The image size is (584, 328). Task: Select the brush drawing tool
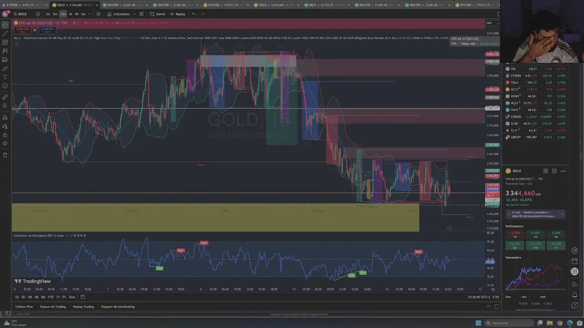(x=5, y=68)
